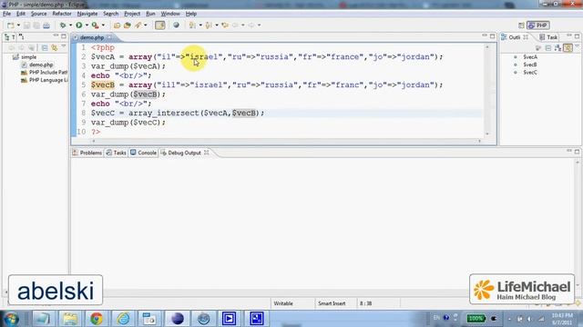Switch to the Console tab
583x327 pixels.
pyautogui.click(x=144, y=153)
